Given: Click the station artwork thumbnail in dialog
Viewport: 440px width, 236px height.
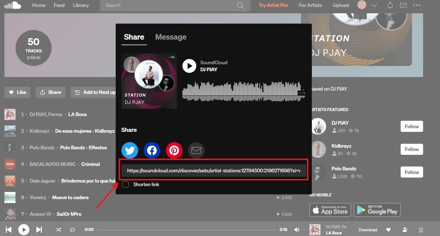Looking at the screenshot, I should click(149, 81).
